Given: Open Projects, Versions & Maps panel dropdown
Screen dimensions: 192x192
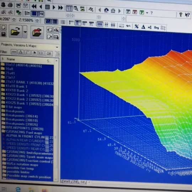Looking at the screenshot, I should [x=57, y=47].
